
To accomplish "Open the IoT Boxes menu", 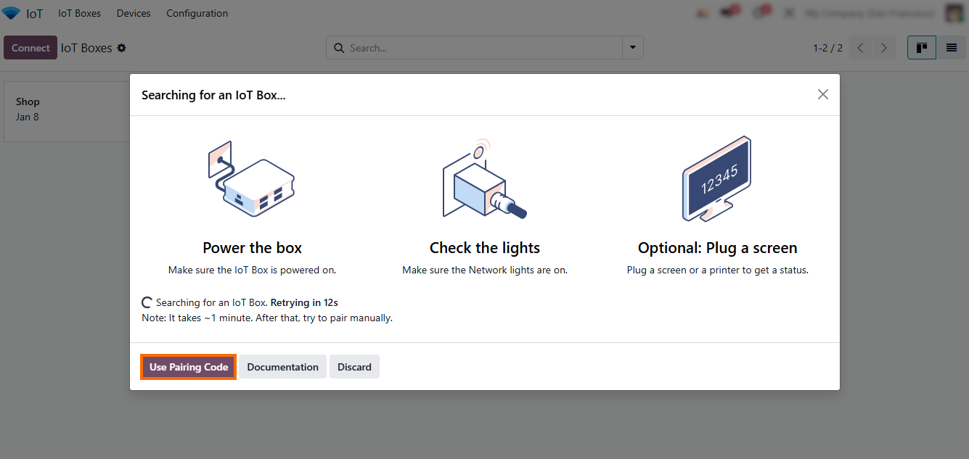I will pyautogui.click(x=79, y=13).
